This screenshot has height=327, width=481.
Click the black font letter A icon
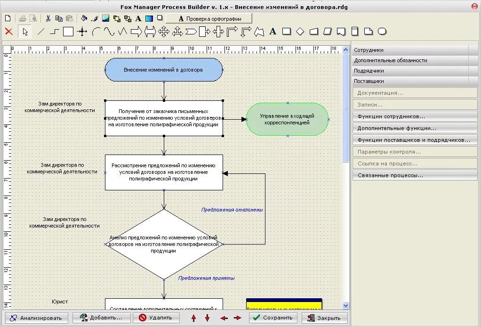coord(138,19)
